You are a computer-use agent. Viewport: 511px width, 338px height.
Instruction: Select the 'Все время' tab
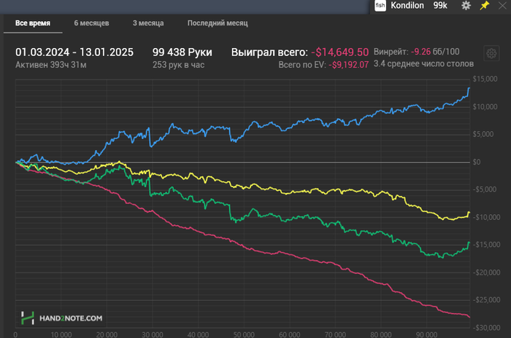tap(33, 23)
